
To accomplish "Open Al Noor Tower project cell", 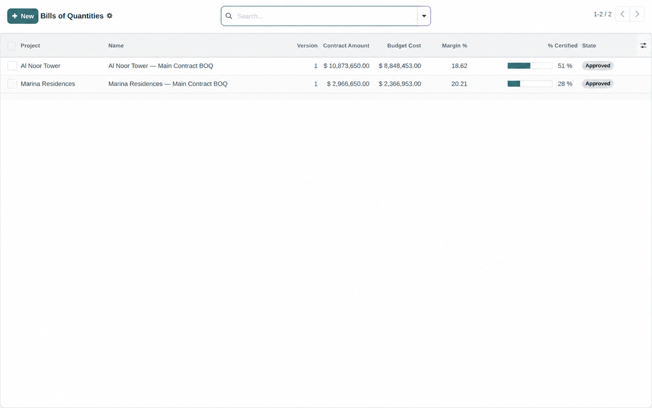I will [x=40, y=66].
